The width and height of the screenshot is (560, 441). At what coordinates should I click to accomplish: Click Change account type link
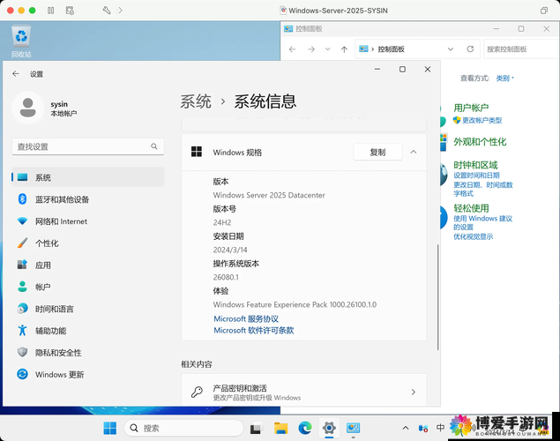(x=482, y=120)
